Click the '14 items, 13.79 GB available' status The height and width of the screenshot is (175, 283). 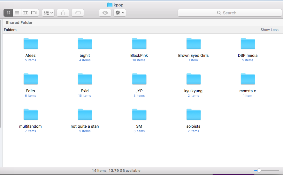(x=116, y=171)
